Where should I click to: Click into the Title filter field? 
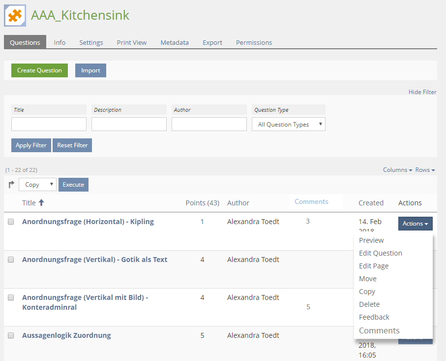click(49, 124)
